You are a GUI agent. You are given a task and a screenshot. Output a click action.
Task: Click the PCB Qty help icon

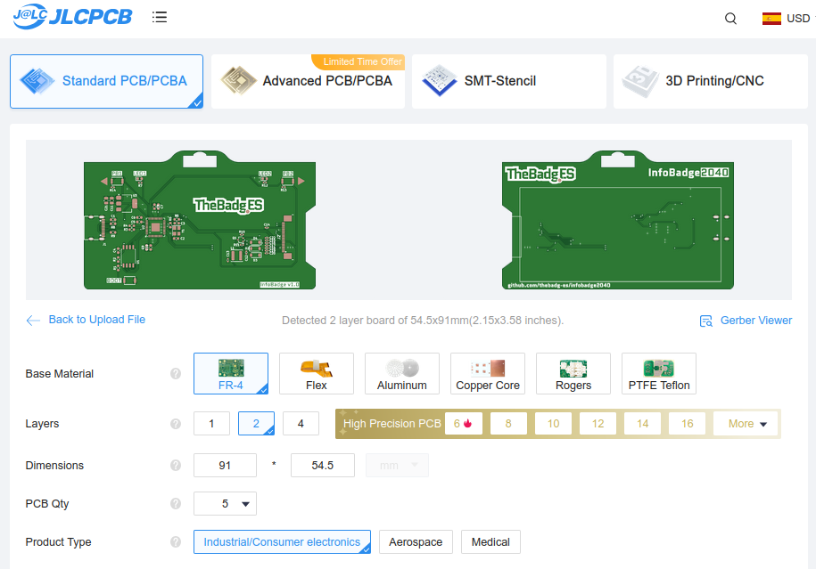[176, 504]
